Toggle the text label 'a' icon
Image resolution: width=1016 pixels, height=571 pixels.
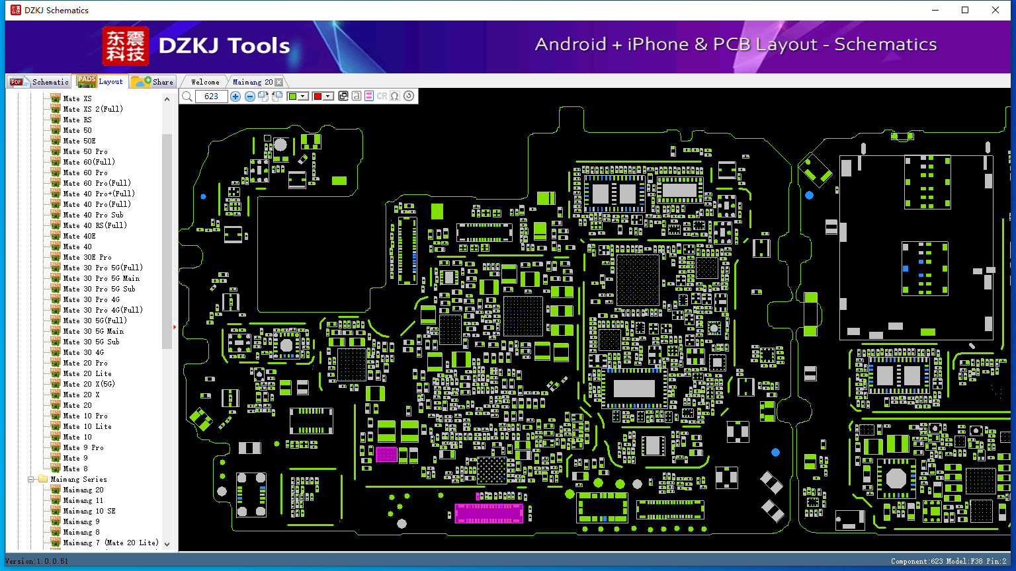pyautogui.click(x=357, y=96)
